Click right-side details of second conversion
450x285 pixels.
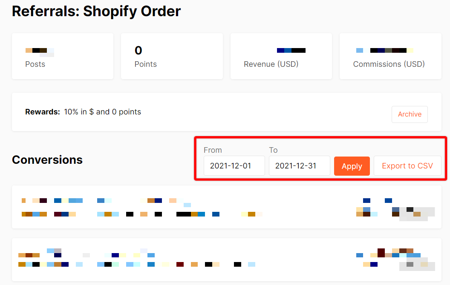[394, 259]
